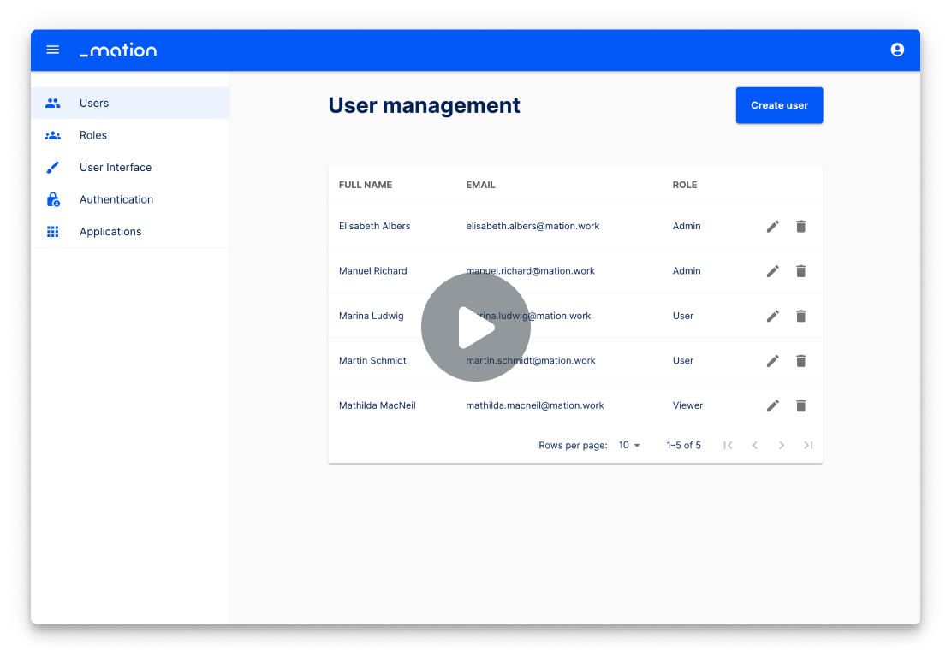The height and width of the screenshot is (657, 952).
Task: Open the user account icon top right
Action: click(897, 50)
